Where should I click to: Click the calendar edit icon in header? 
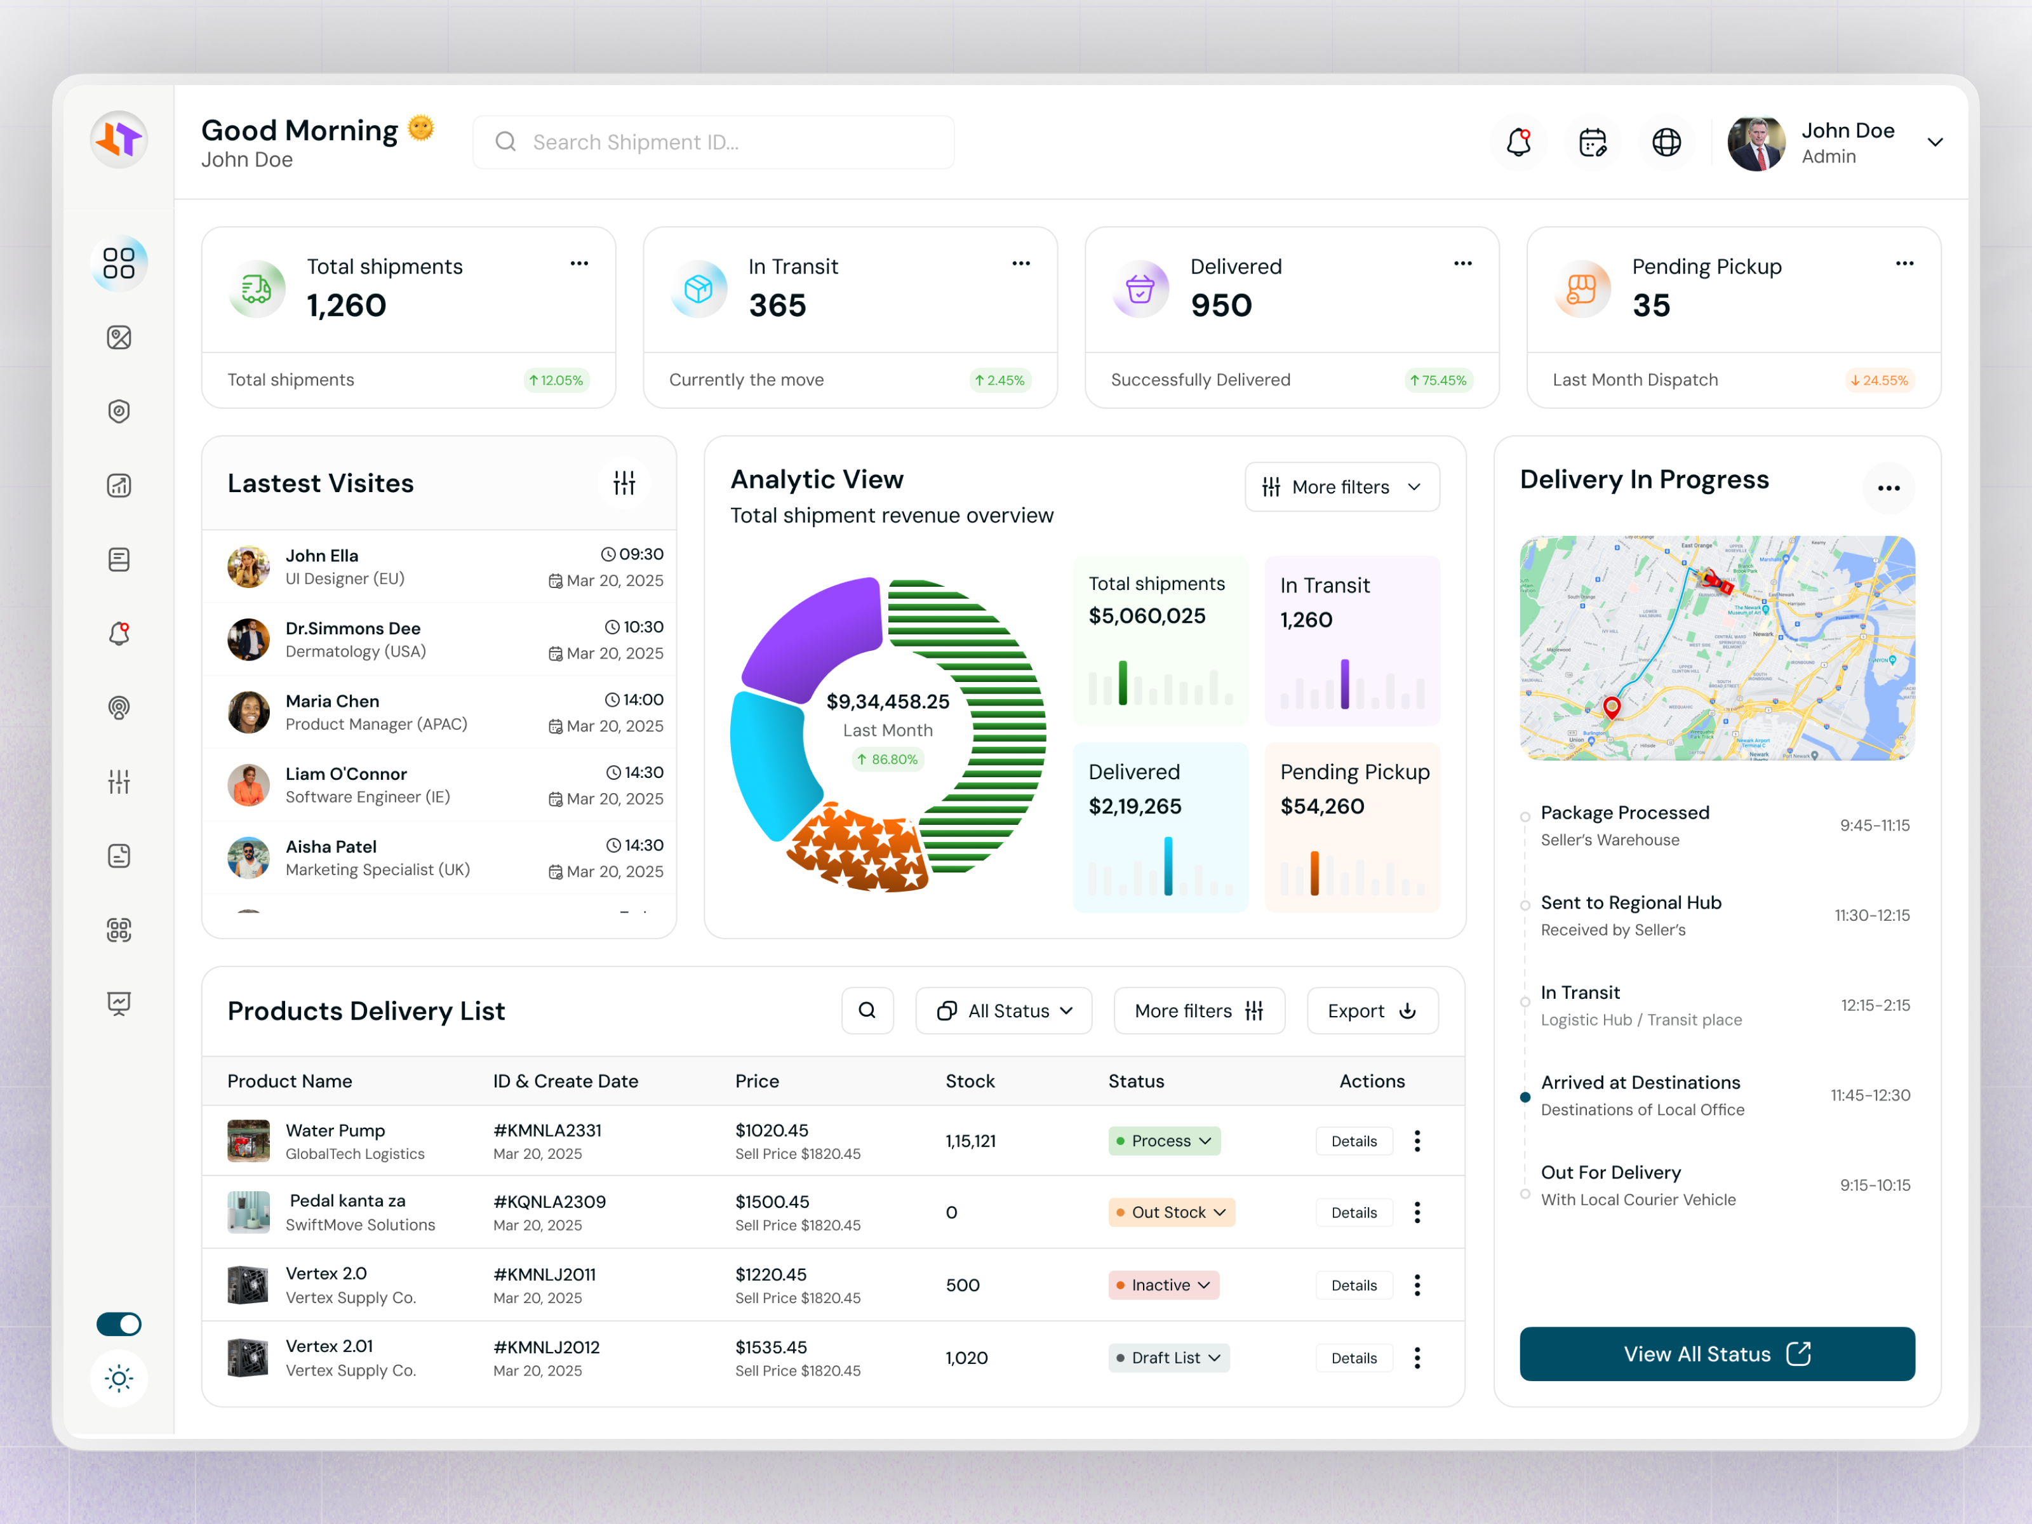1593,142
